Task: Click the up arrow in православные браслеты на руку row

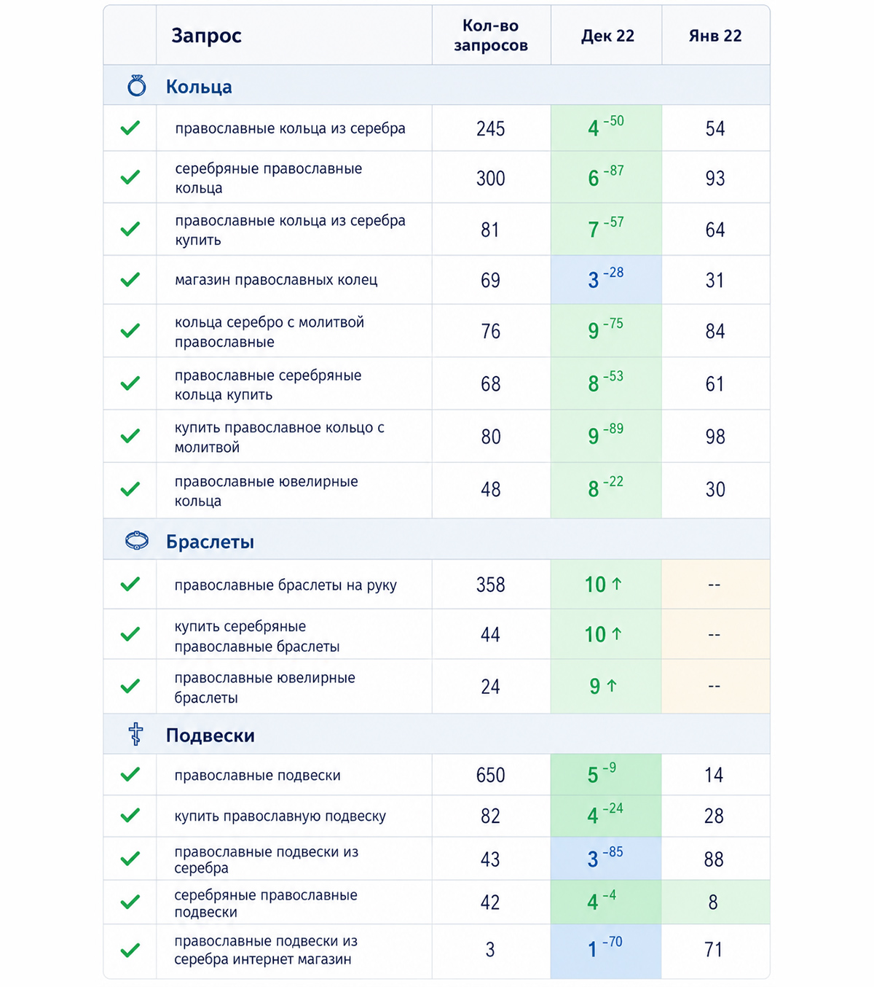Action: coord(617,584)
